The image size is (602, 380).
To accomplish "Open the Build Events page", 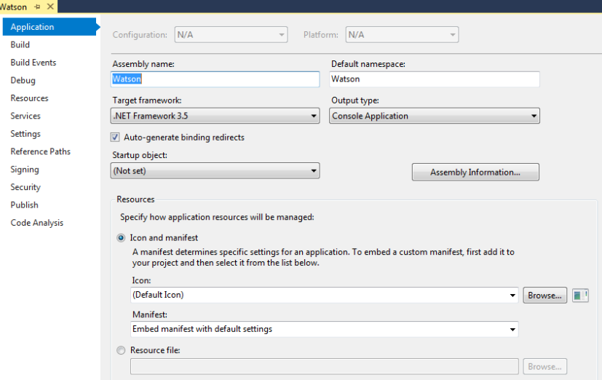I will click(33, 63).
